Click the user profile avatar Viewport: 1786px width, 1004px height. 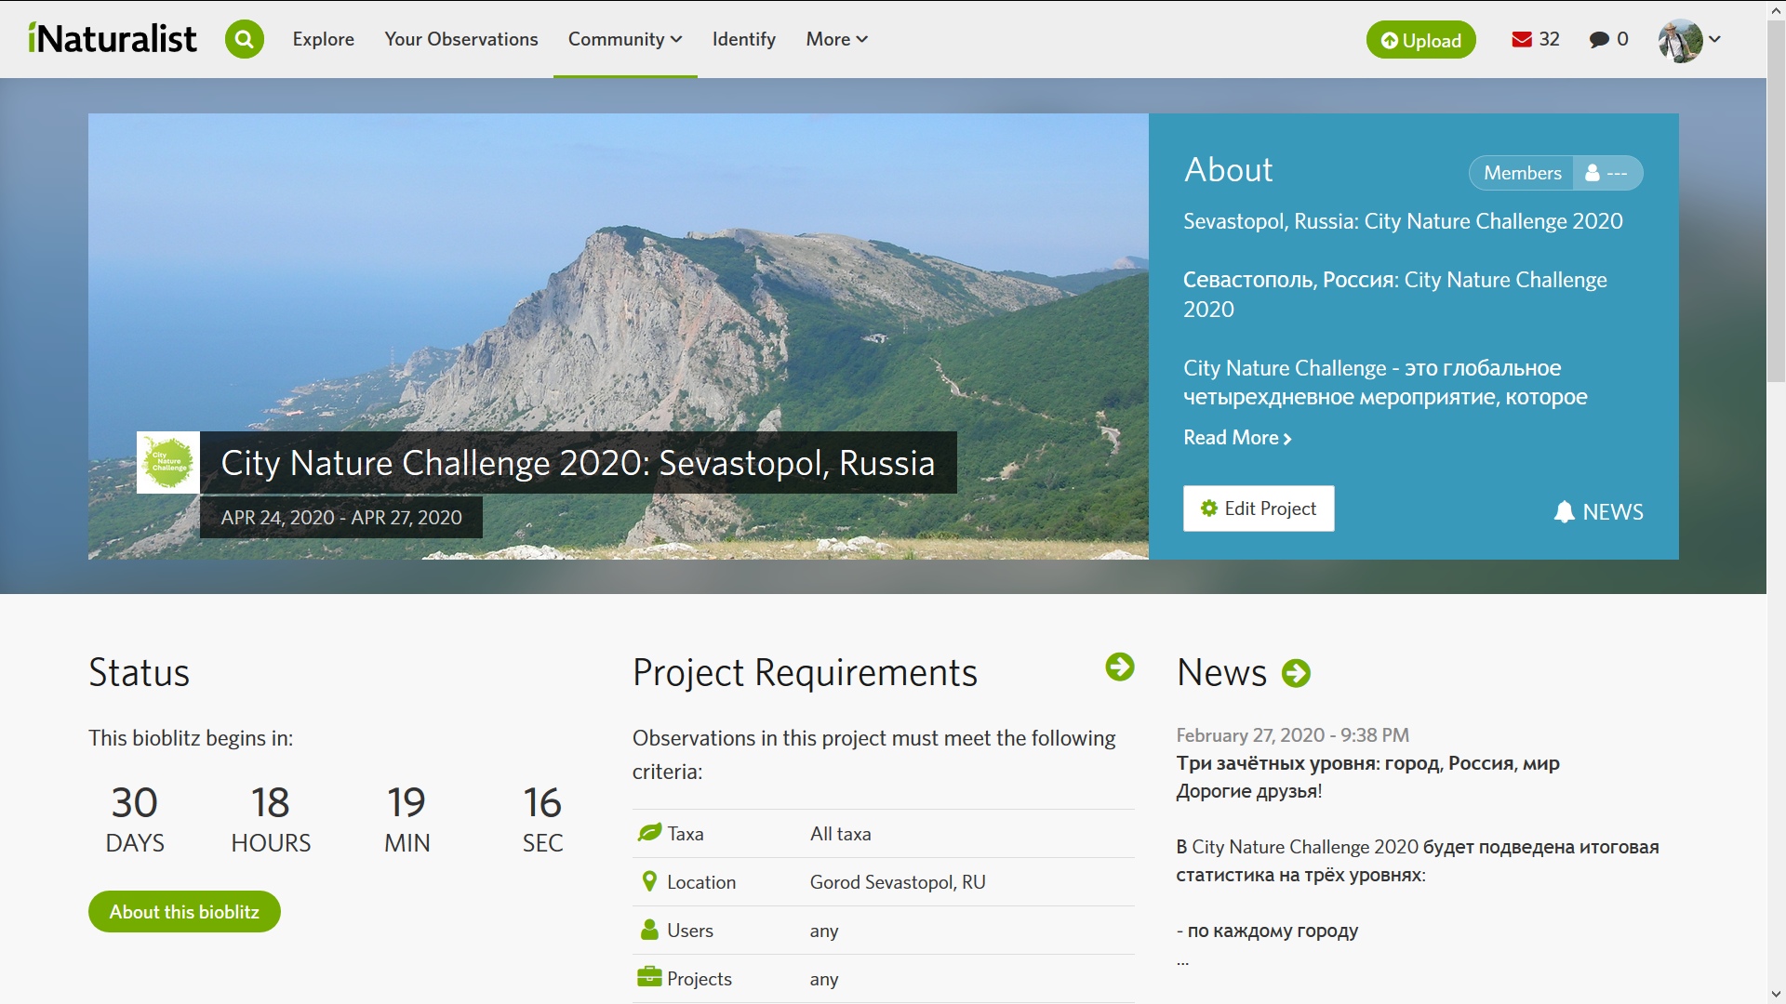tap(1680, 40)
